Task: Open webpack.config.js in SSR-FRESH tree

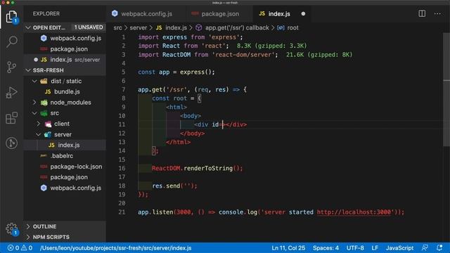Action: 65,188
